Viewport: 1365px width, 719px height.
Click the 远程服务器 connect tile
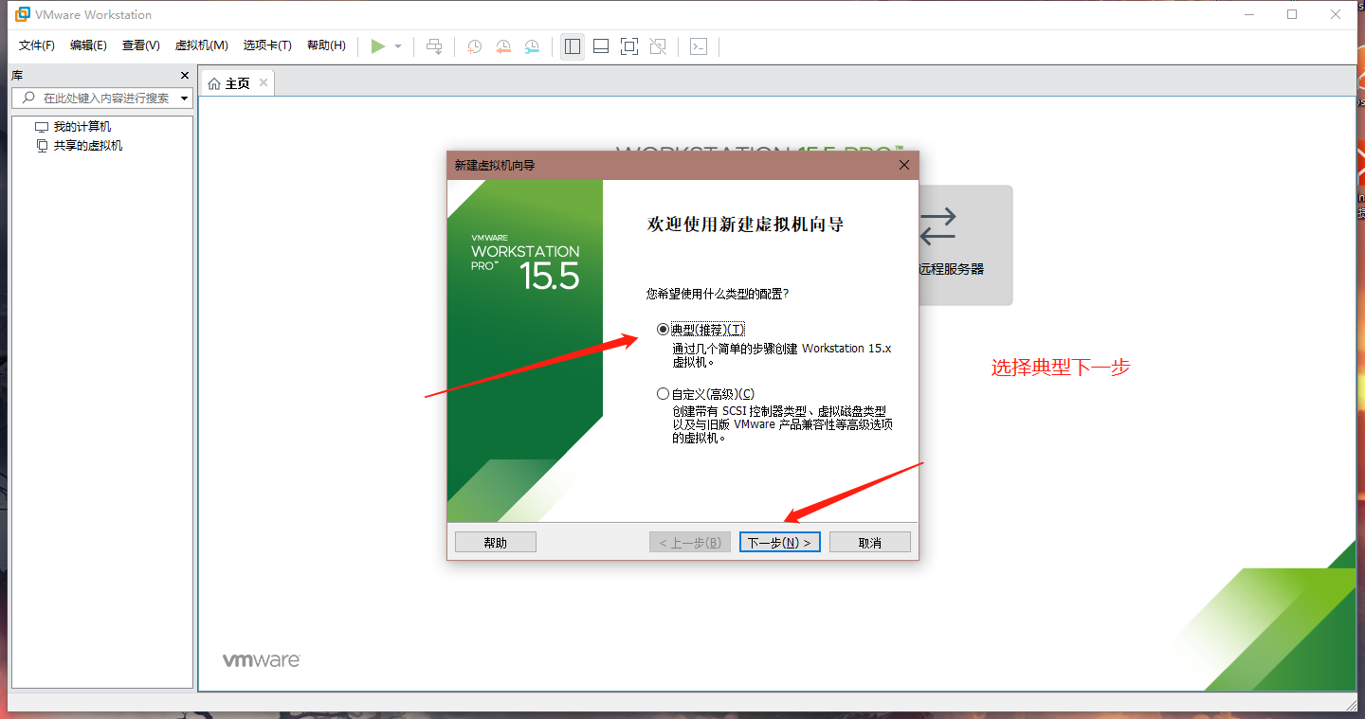point(965,244)
